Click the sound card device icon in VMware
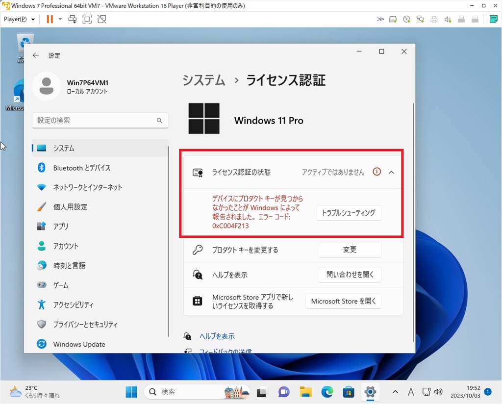502x404 pixels. tap(448, 20)
